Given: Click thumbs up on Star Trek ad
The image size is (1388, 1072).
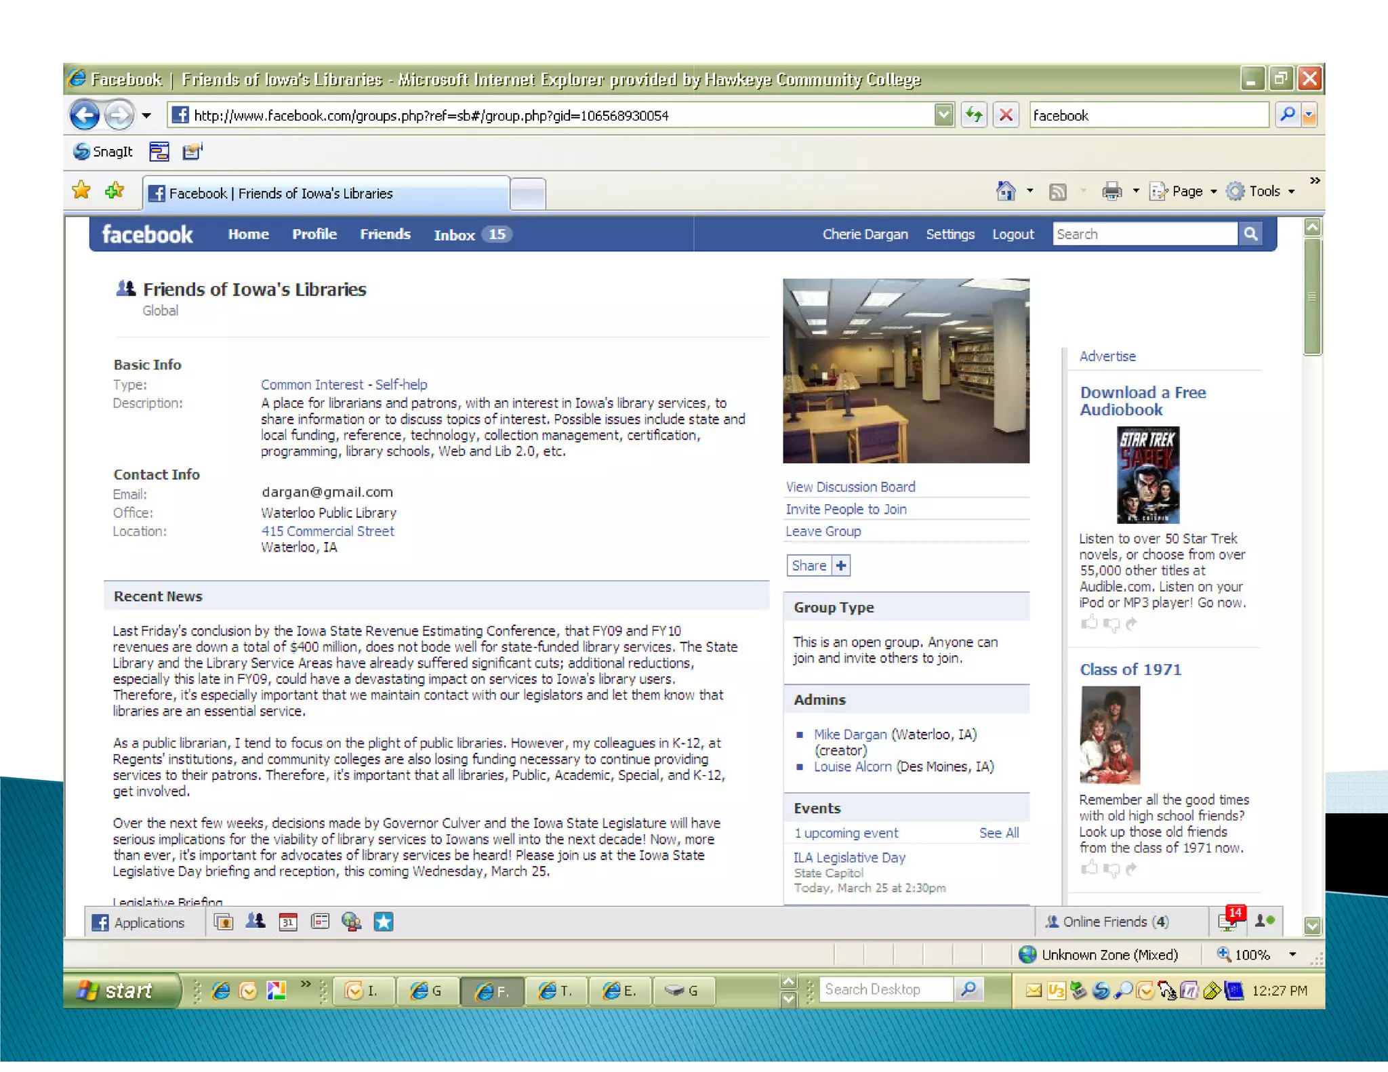Looking at the screenshot, I should [1088, 623].
